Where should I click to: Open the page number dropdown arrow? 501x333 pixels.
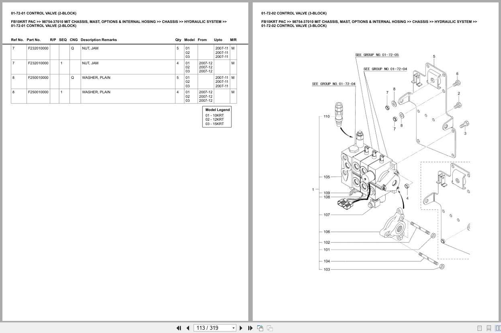pyautogui.click(x=233, y=328)
